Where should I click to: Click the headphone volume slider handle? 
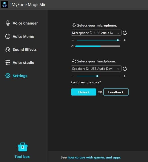[x=97, y=76]
